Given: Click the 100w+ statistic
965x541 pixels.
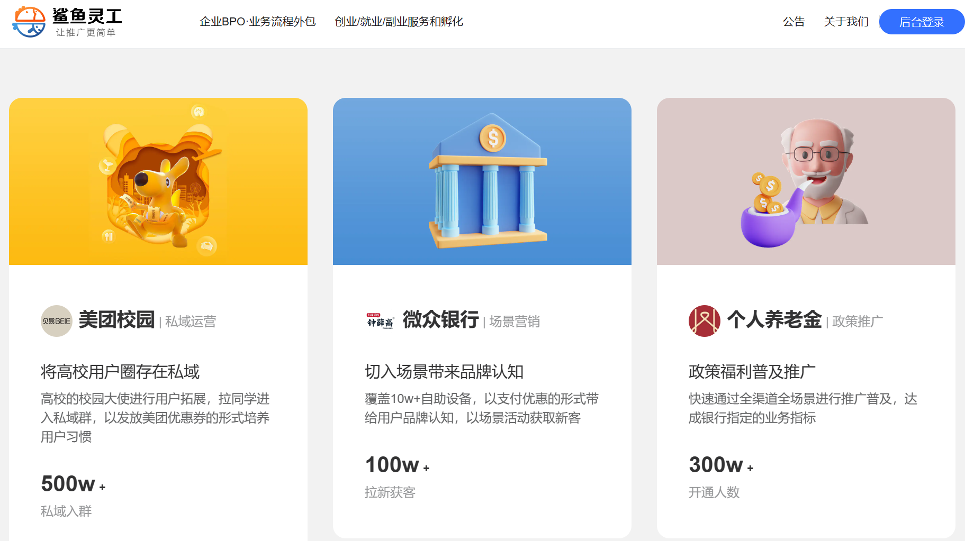Looking at the screenshot, I should pyautogui.click(x=398, y=465).
